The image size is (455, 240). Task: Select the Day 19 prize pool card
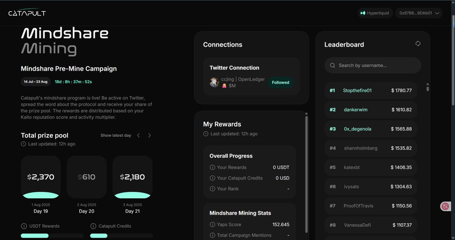(x=41, y=177)
